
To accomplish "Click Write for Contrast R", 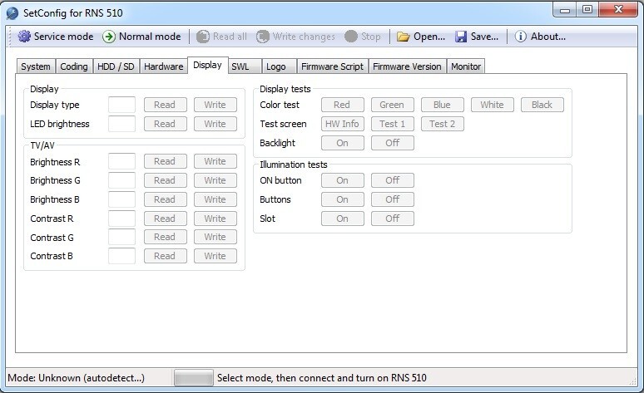I will click(x=215, y=219).
